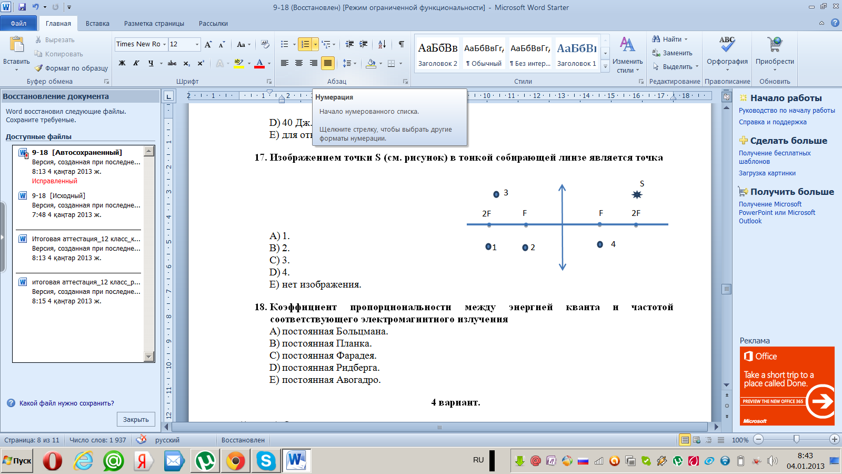Open the Файл tab
842x474 pixels.
tap(18, 23)
